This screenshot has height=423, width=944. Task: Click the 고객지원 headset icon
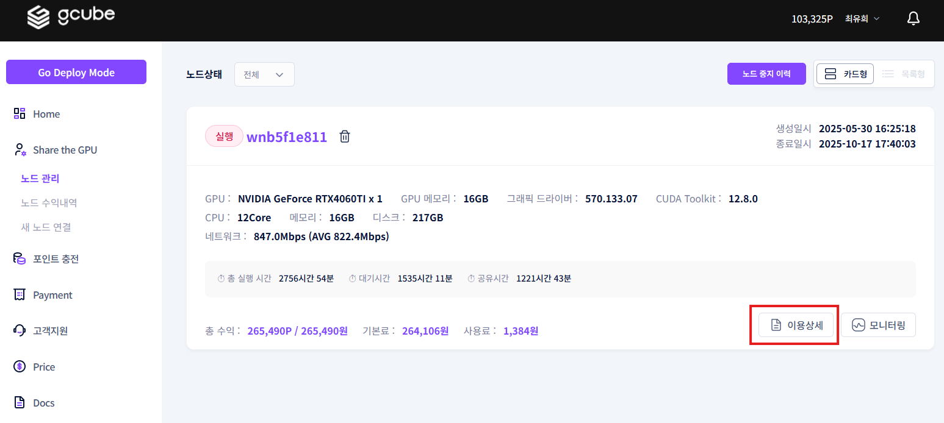[x=20, y=330]
